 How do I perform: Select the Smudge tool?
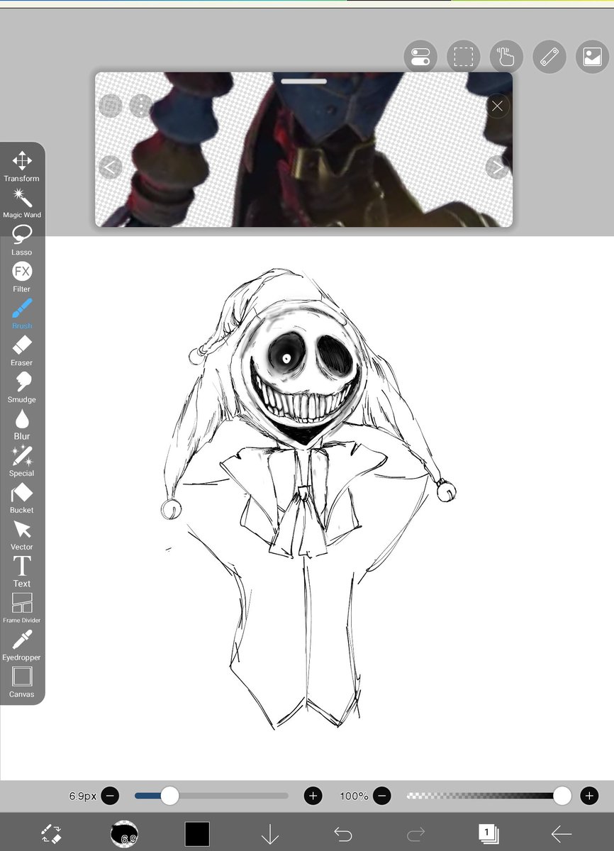pyautogui.click(x=22, y=388)
